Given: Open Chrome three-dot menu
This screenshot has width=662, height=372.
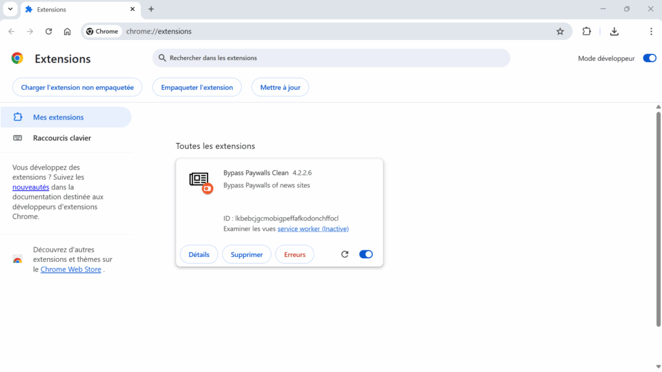Looking at the screenshot, I should tap(650, 31).
